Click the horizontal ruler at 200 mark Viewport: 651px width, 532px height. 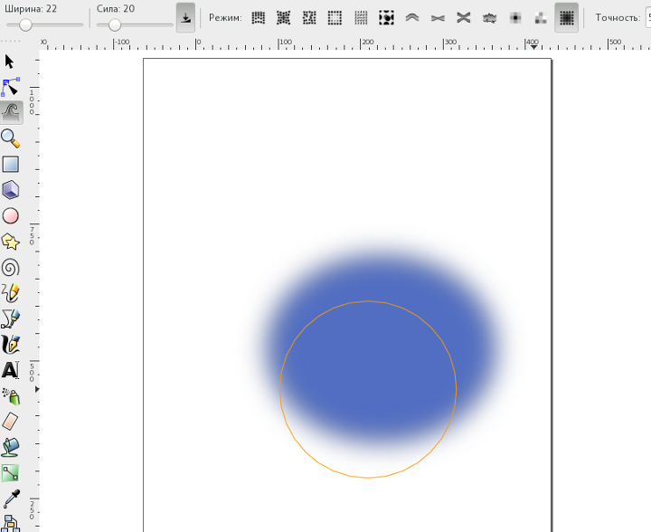pos(367,43)
